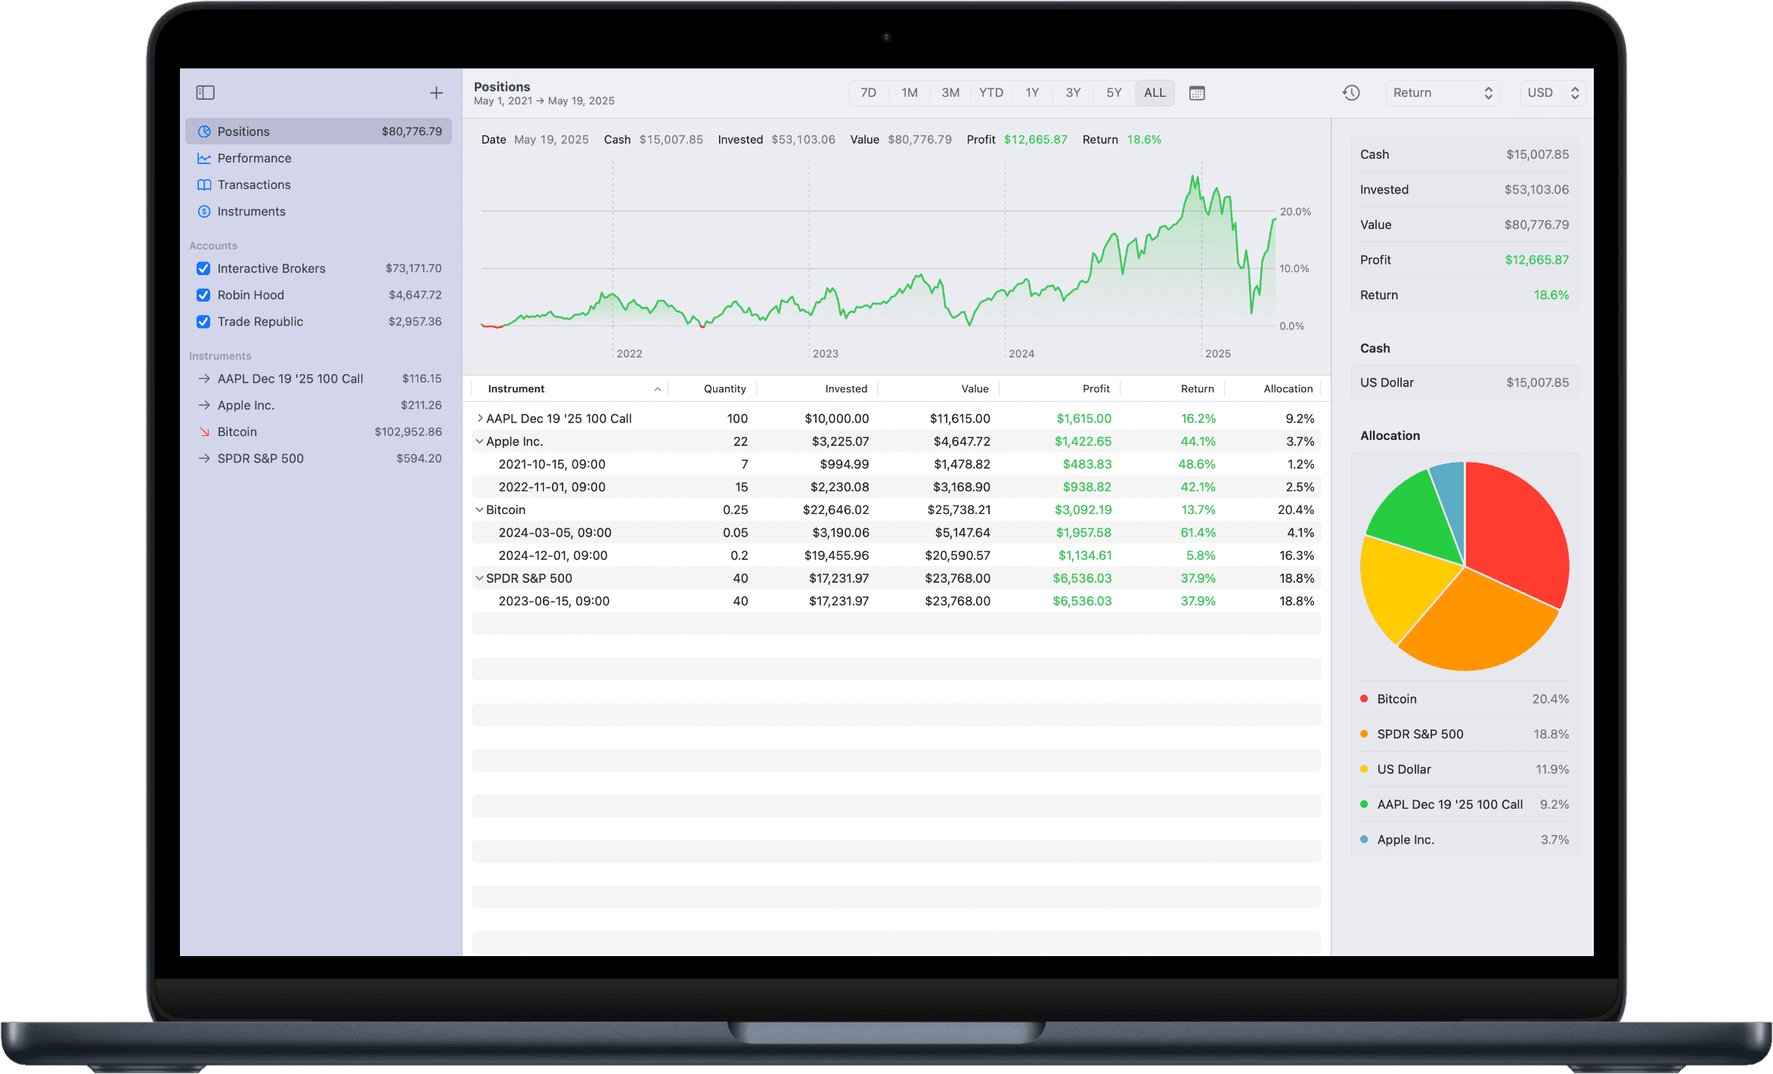Select the 1Y time range tab
This screenshot has width=1773, height=1074.
[x=1032, y=92]
